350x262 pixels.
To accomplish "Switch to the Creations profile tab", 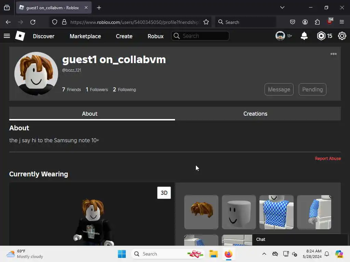I will pyautogui.click(x=255, y=114).
